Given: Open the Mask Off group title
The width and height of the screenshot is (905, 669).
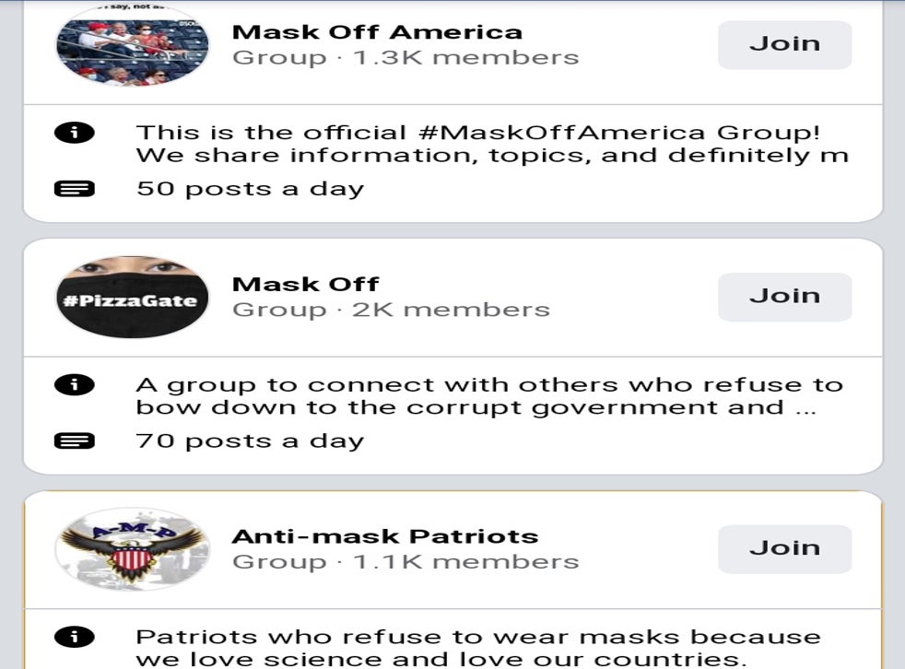Looking at the screenshot, I should point(305,284).
